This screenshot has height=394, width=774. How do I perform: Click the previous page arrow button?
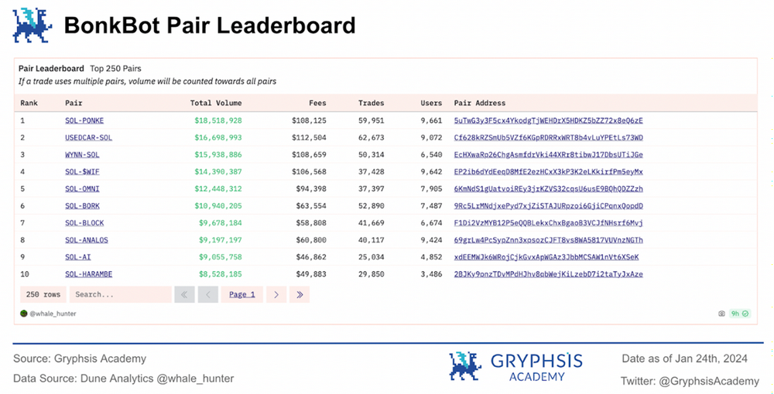(x=207, y=294)
